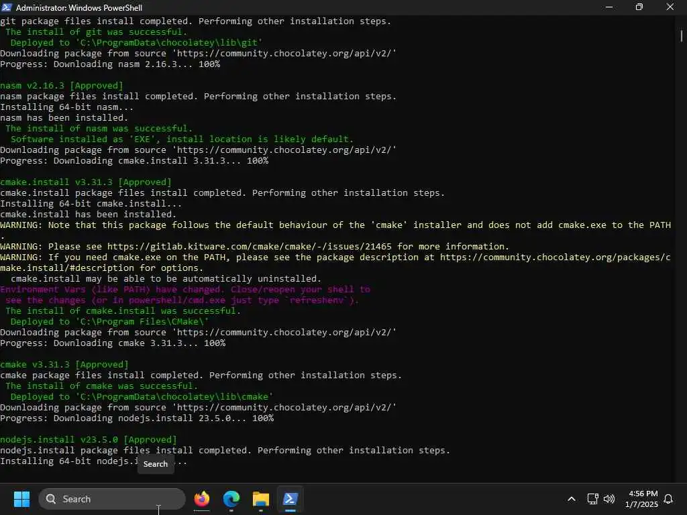The height and width of the screenshot is (515, 687).
Task: Click the 'cmake.install v3.31.3 [Approved]' line
Action: click(86, 182)
